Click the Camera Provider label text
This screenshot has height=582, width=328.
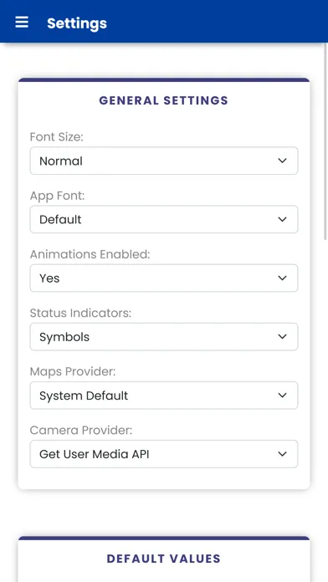[81, 430]
